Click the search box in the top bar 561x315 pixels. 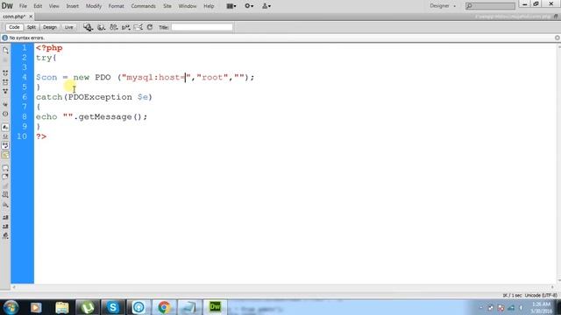coord(491,6)
